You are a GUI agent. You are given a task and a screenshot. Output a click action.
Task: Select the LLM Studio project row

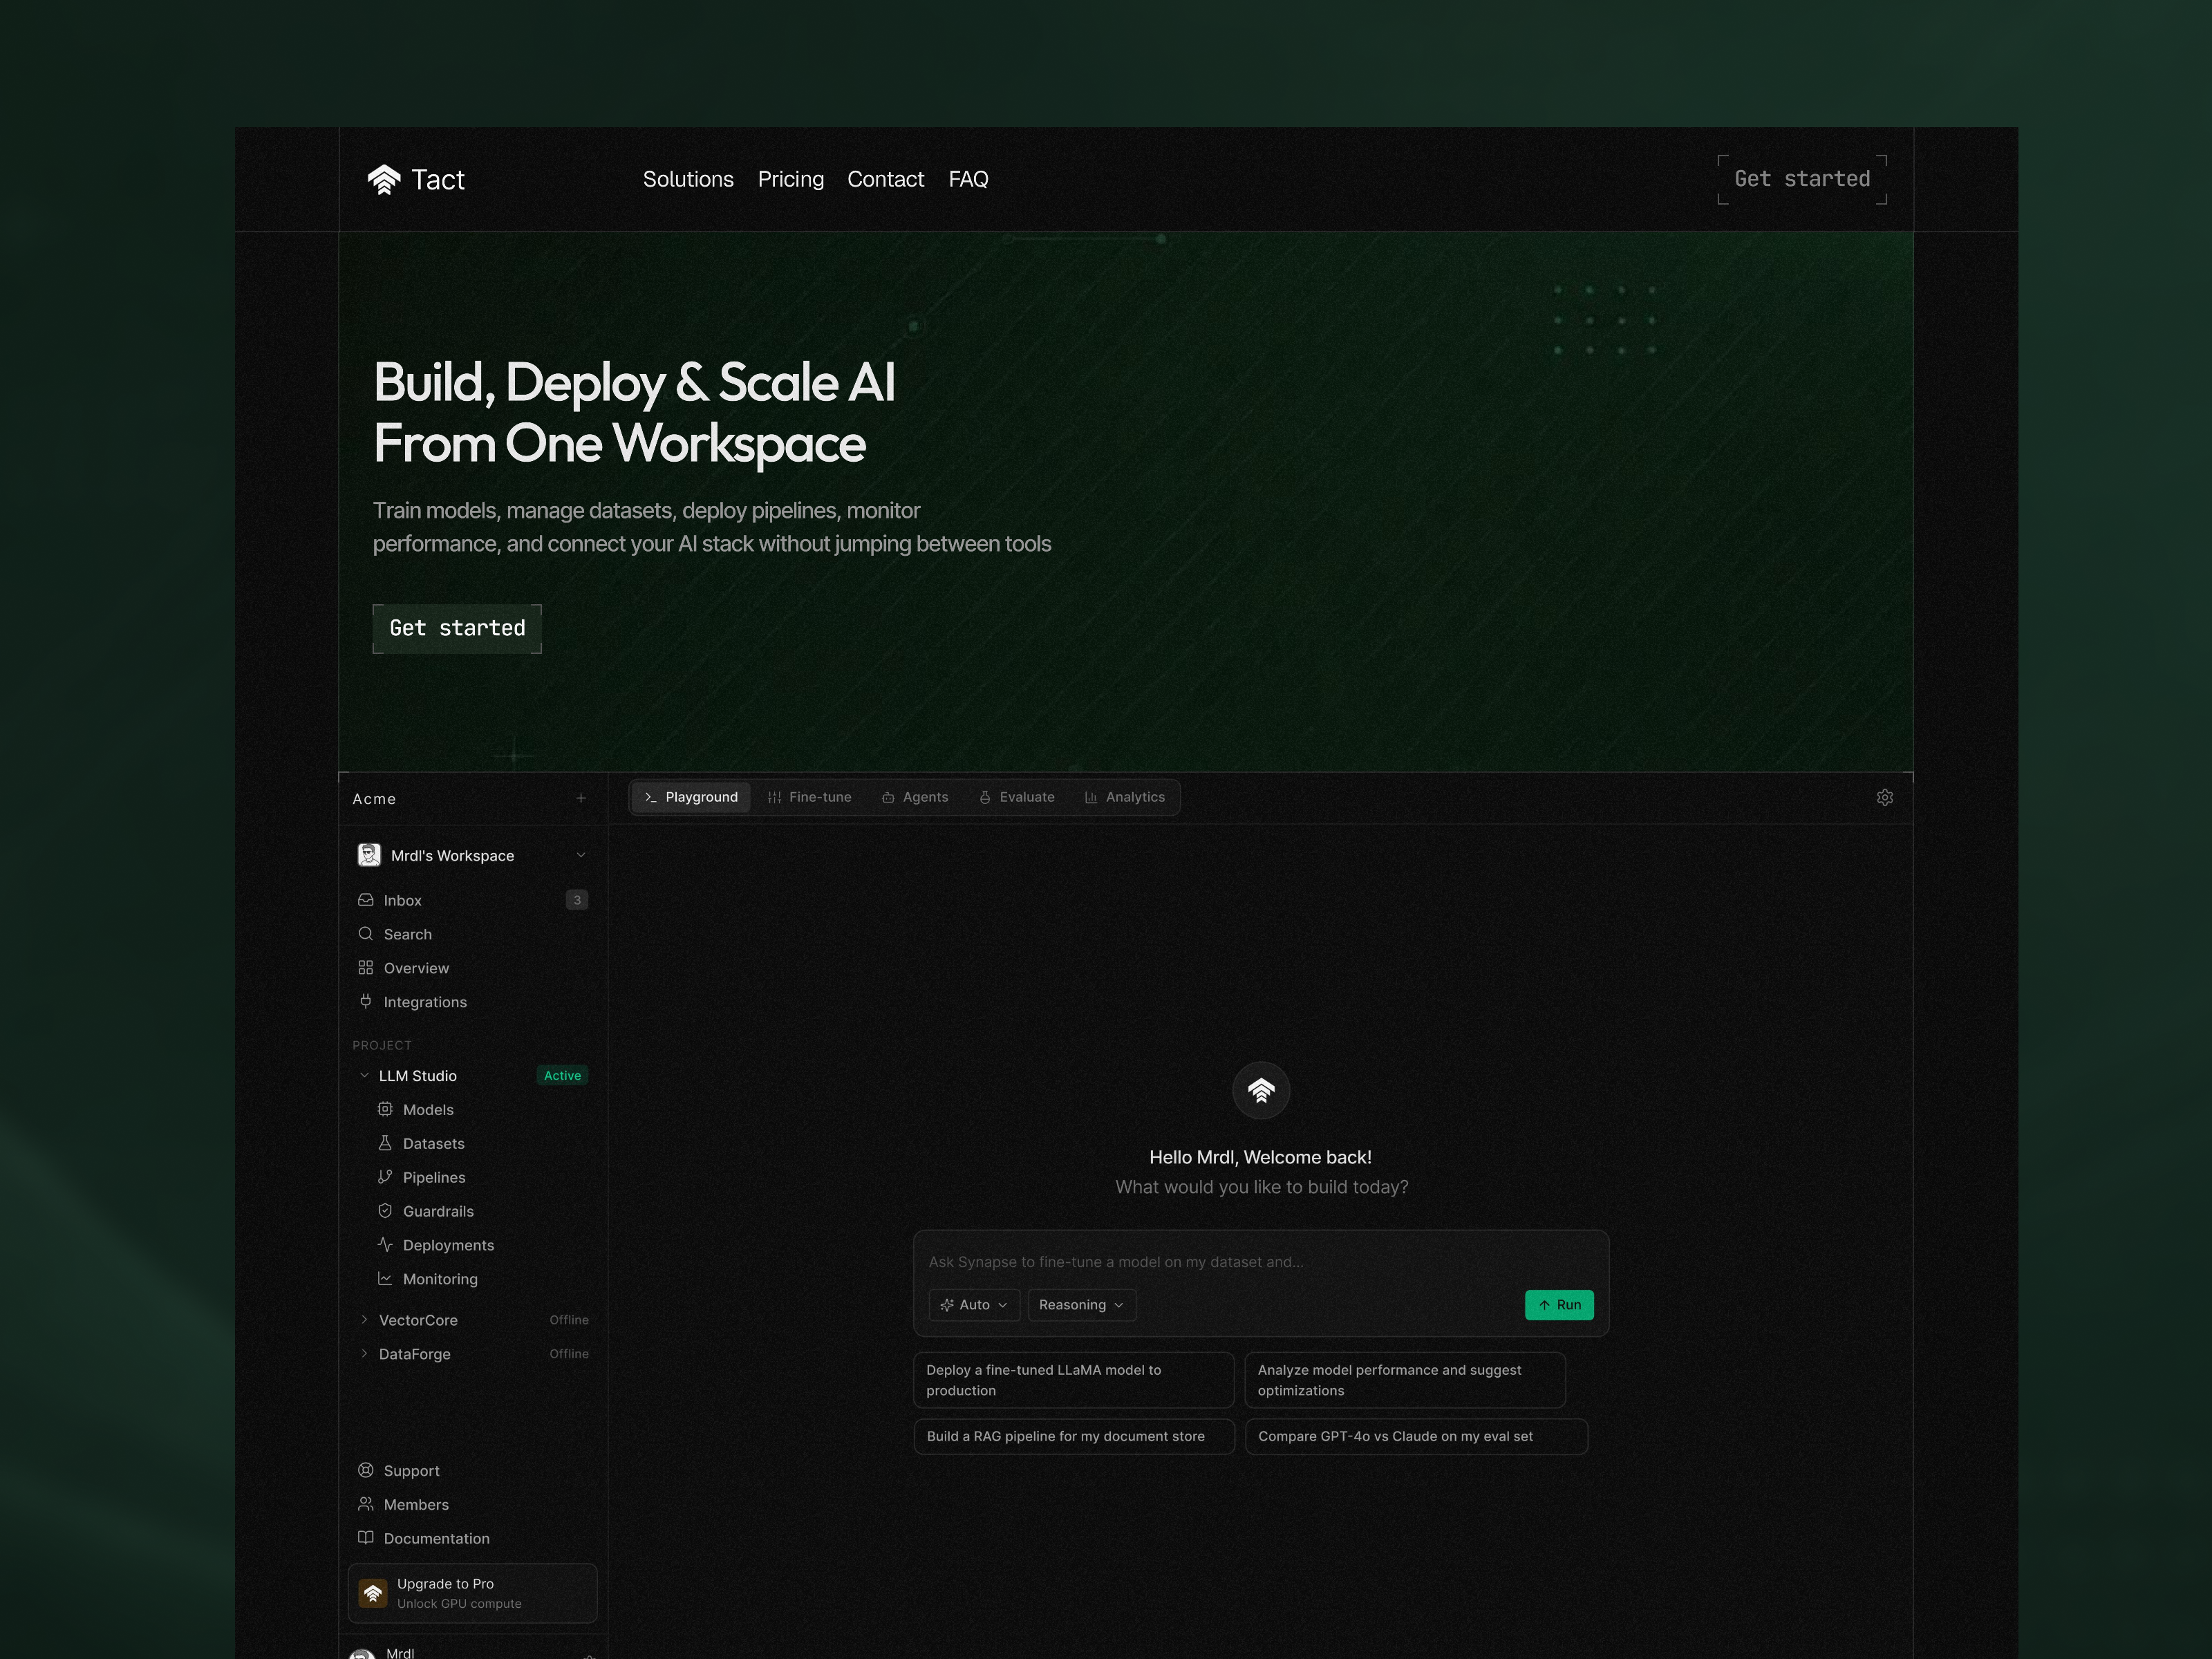[472, 1076]
